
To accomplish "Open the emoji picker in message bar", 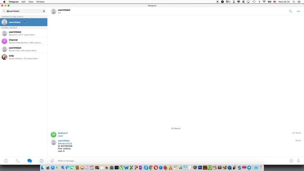I will (x=291, y=161).
